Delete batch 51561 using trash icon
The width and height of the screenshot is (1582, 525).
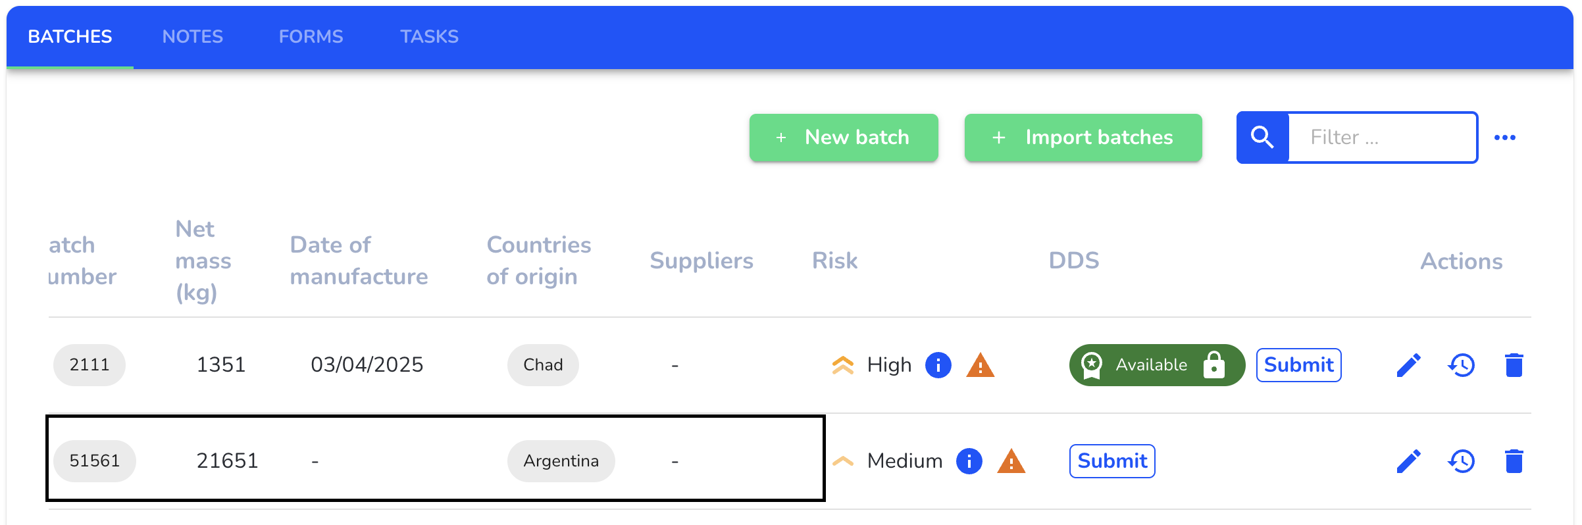(x=1514, y=461)
